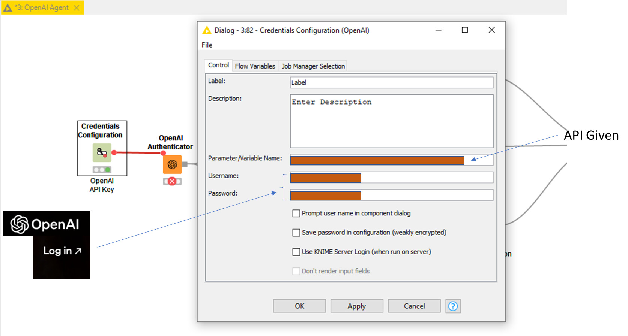Click the KNIME triangle icon in dialog title

[207, 30]
